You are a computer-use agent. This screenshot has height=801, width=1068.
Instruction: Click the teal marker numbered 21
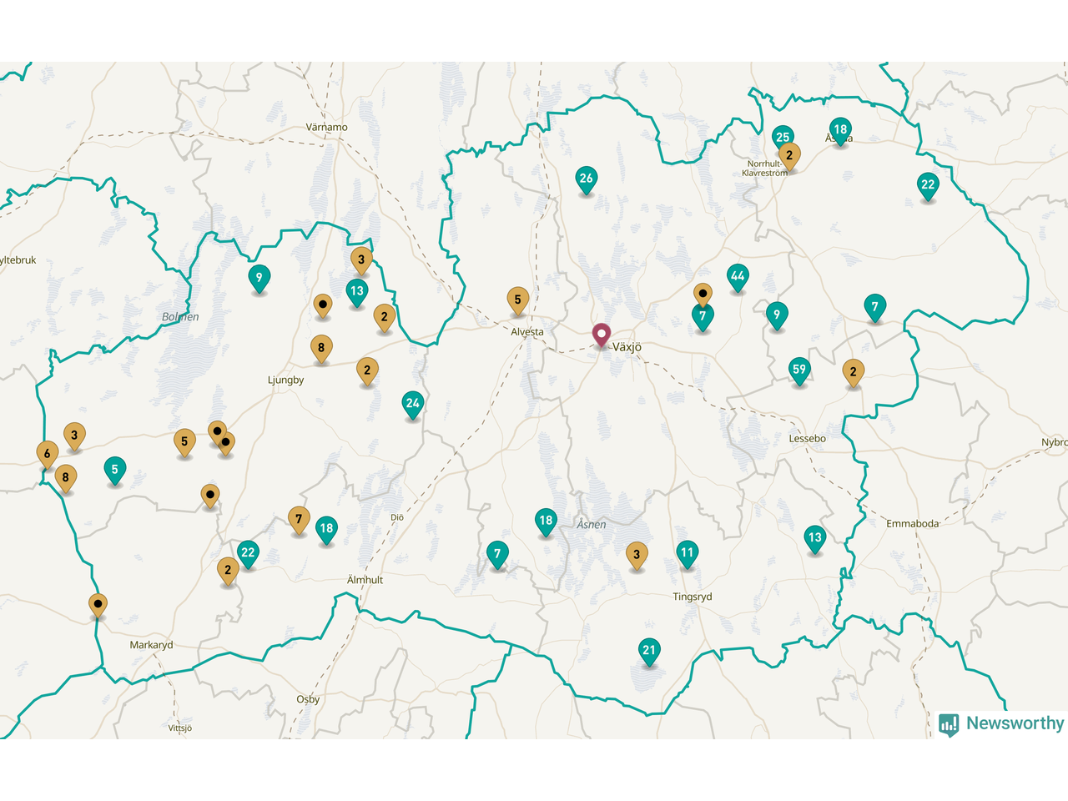[649, 650]
